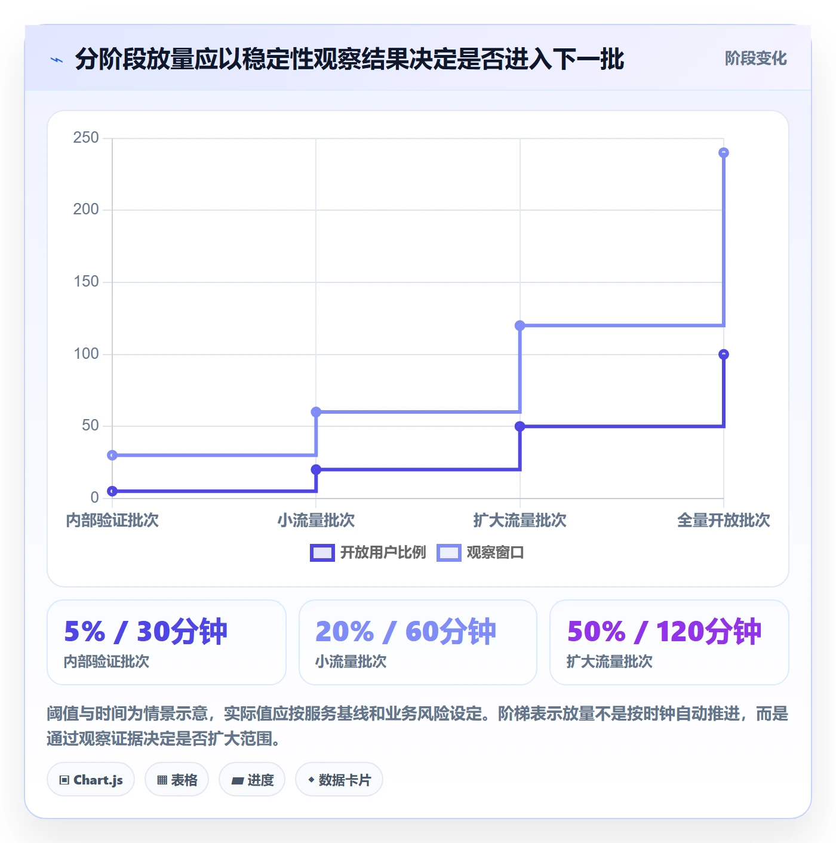Viewport: 836px width, 843px height.
Task: Click 观察窗口 point at 小流量批次 (60)
Action: click(316, 412)
